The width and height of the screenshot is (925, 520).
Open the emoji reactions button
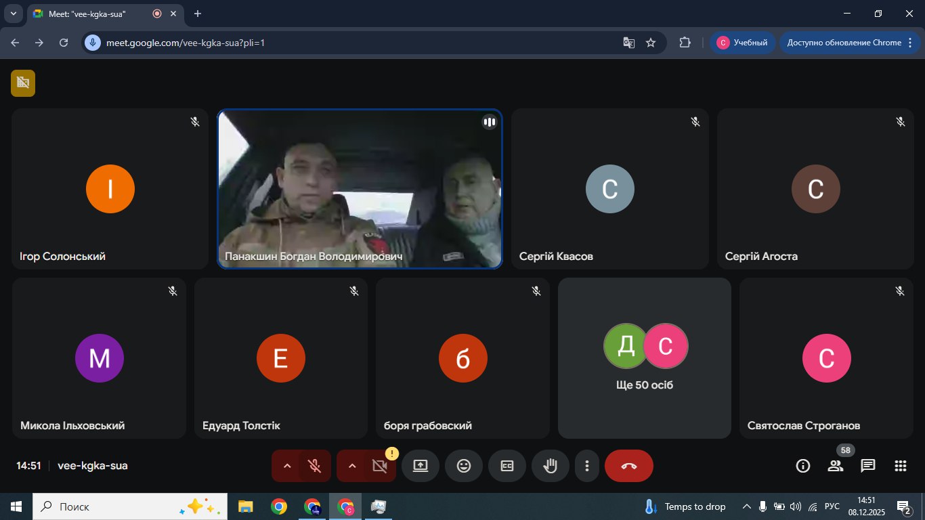(x=464, y=466)
